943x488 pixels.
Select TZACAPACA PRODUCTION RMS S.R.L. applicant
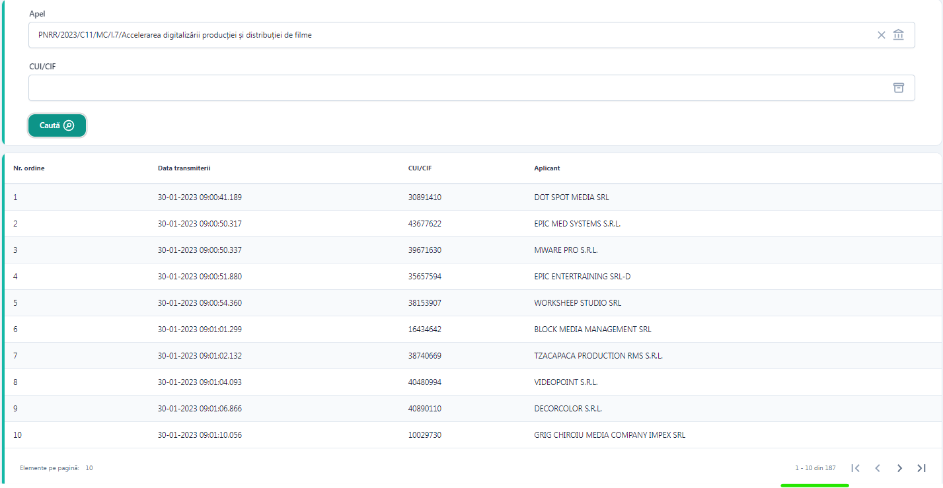pyautogui.click(x=598, y=356)
